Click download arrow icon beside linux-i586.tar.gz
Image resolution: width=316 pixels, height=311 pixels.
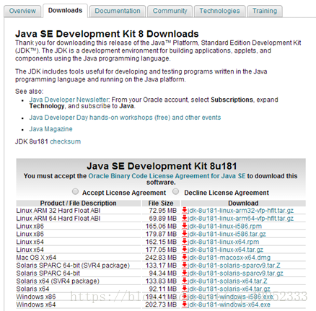[x=185, y=234]
